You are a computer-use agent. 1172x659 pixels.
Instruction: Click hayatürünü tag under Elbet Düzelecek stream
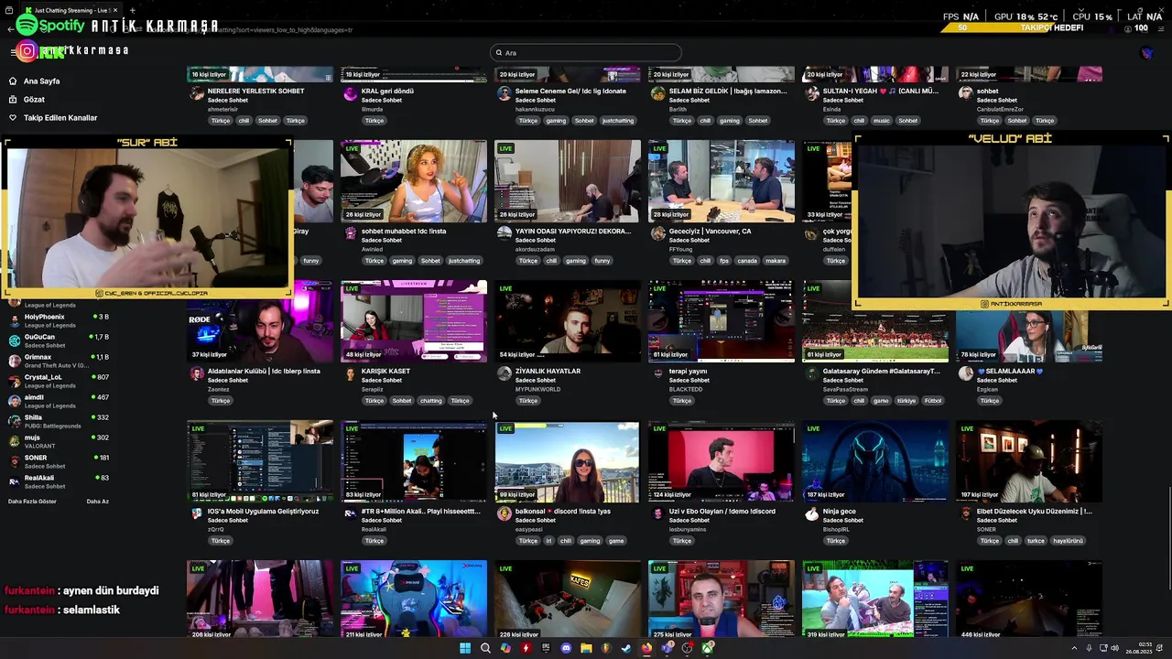coord(1068,540)
